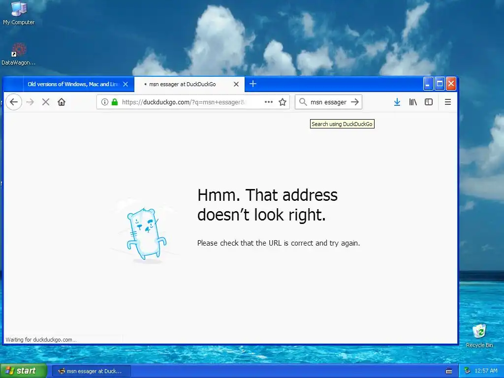This screenshot has height=378, width=504.
Task: Click the 'Hmm. That address doesn't look right.' heading
Action: (267, 205)
